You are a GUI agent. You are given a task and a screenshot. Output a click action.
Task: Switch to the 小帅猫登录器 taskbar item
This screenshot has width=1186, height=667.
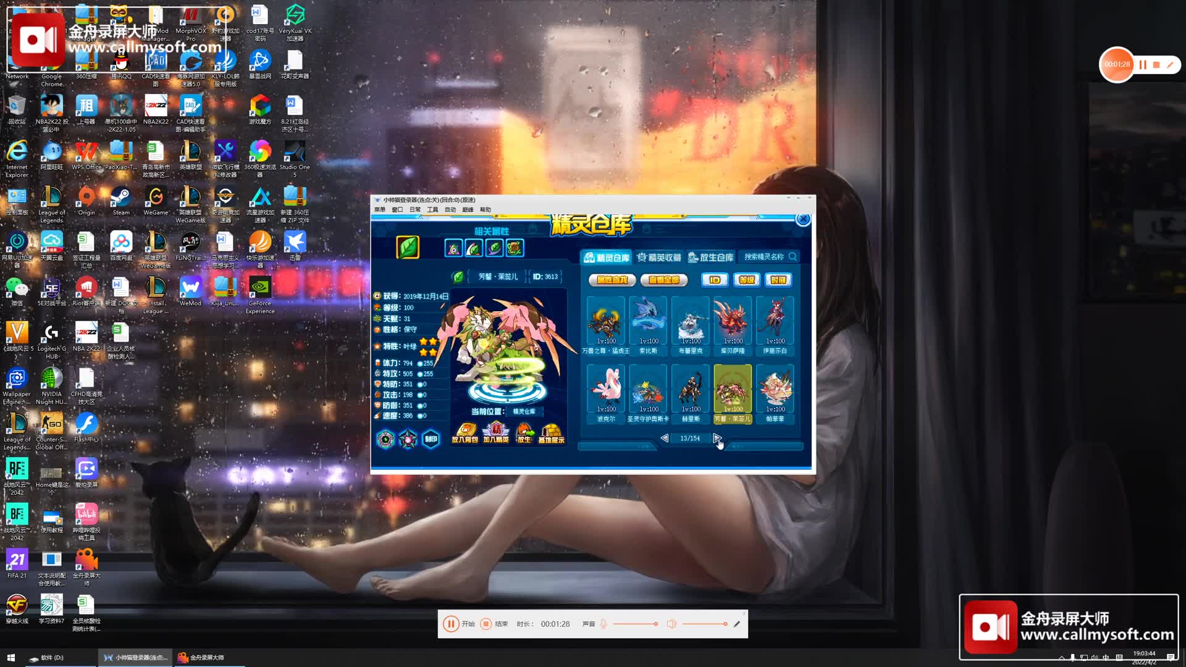(x=135, y=658)
